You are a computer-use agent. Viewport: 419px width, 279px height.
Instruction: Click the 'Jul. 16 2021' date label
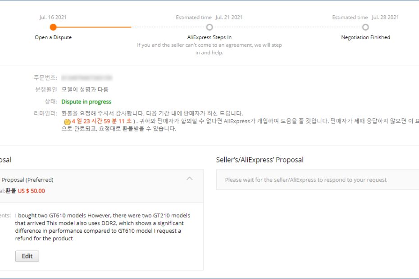point(53,18)
